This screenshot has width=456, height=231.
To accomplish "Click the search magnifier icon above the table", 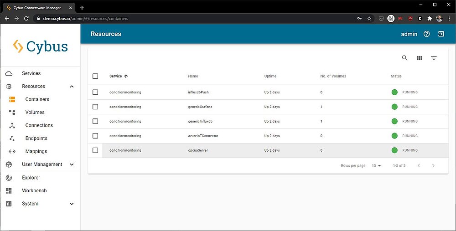I will click(x=404, y=58).
